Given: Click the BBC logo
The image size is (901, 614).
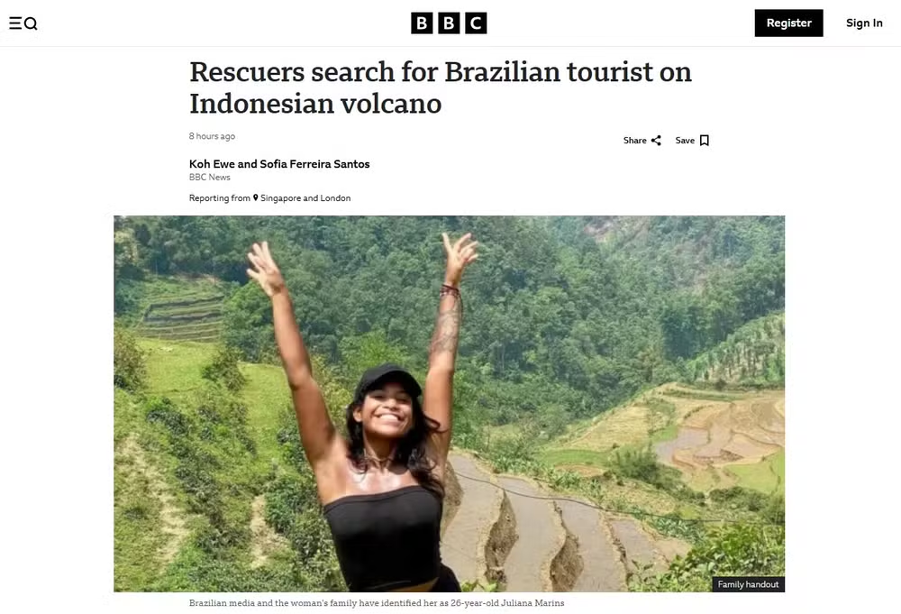Looking at the screenshot, I should pyautogui.click(x=449, y=23).
